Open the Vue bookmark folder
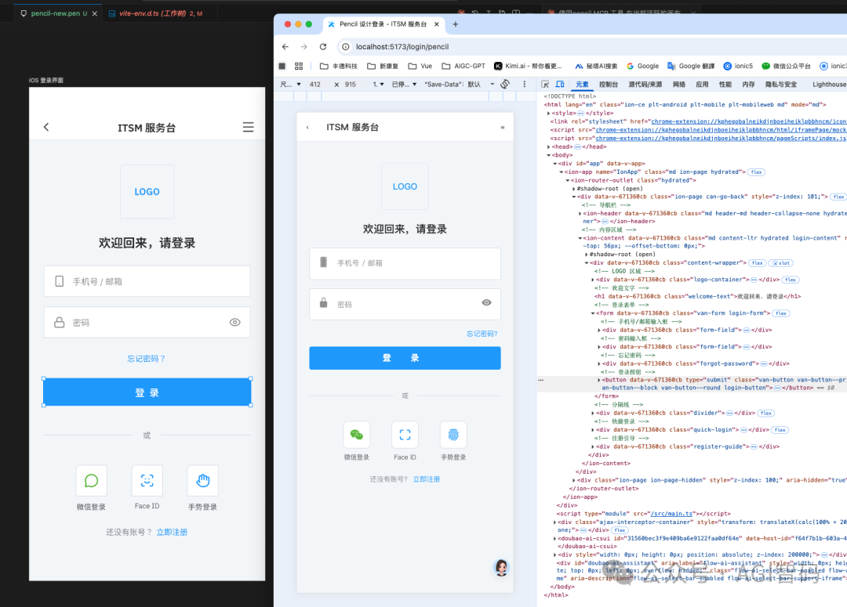The height and width of the screenshot is (607, 847). (x=420, y=66)
